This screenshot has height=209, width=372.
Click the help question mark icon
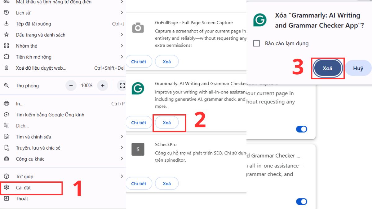(7, 176)
